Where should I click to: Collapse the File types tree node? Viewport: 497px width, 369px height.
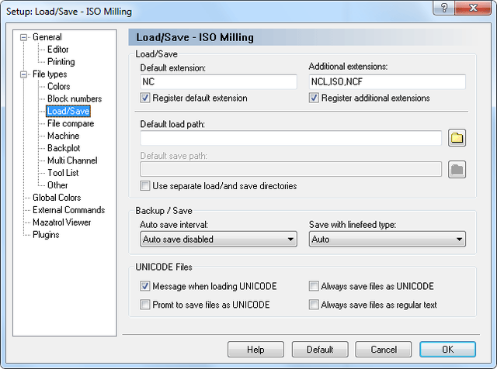(23, 74)
